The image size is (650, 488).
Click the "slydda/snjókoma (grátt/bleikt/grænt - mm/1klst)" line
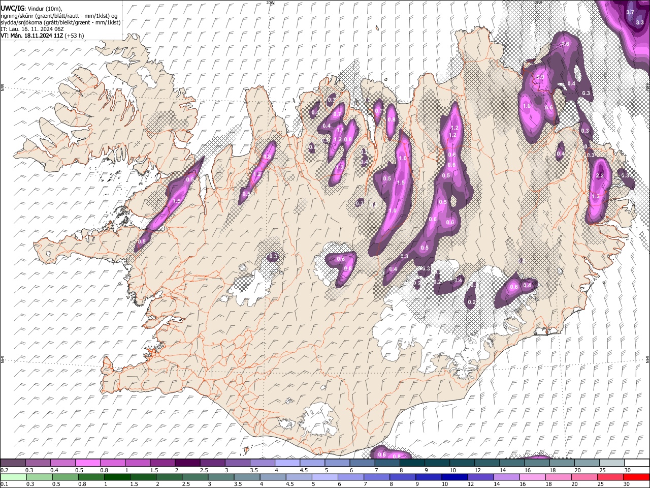(x=60, y=22)
